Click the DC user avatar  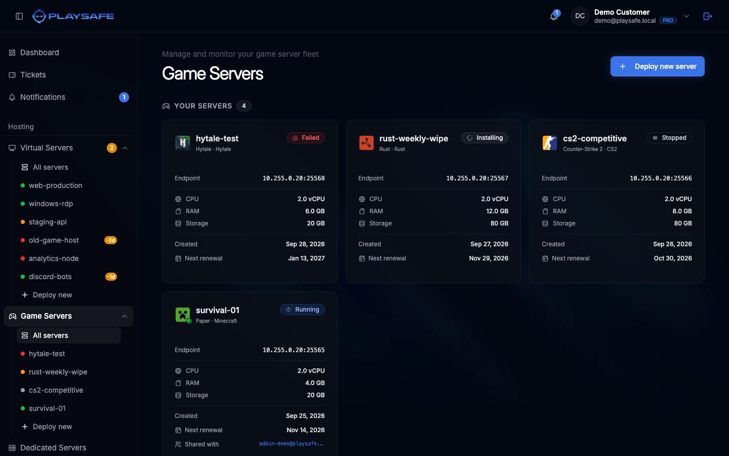pyautogui.click(x=580, y=16)
